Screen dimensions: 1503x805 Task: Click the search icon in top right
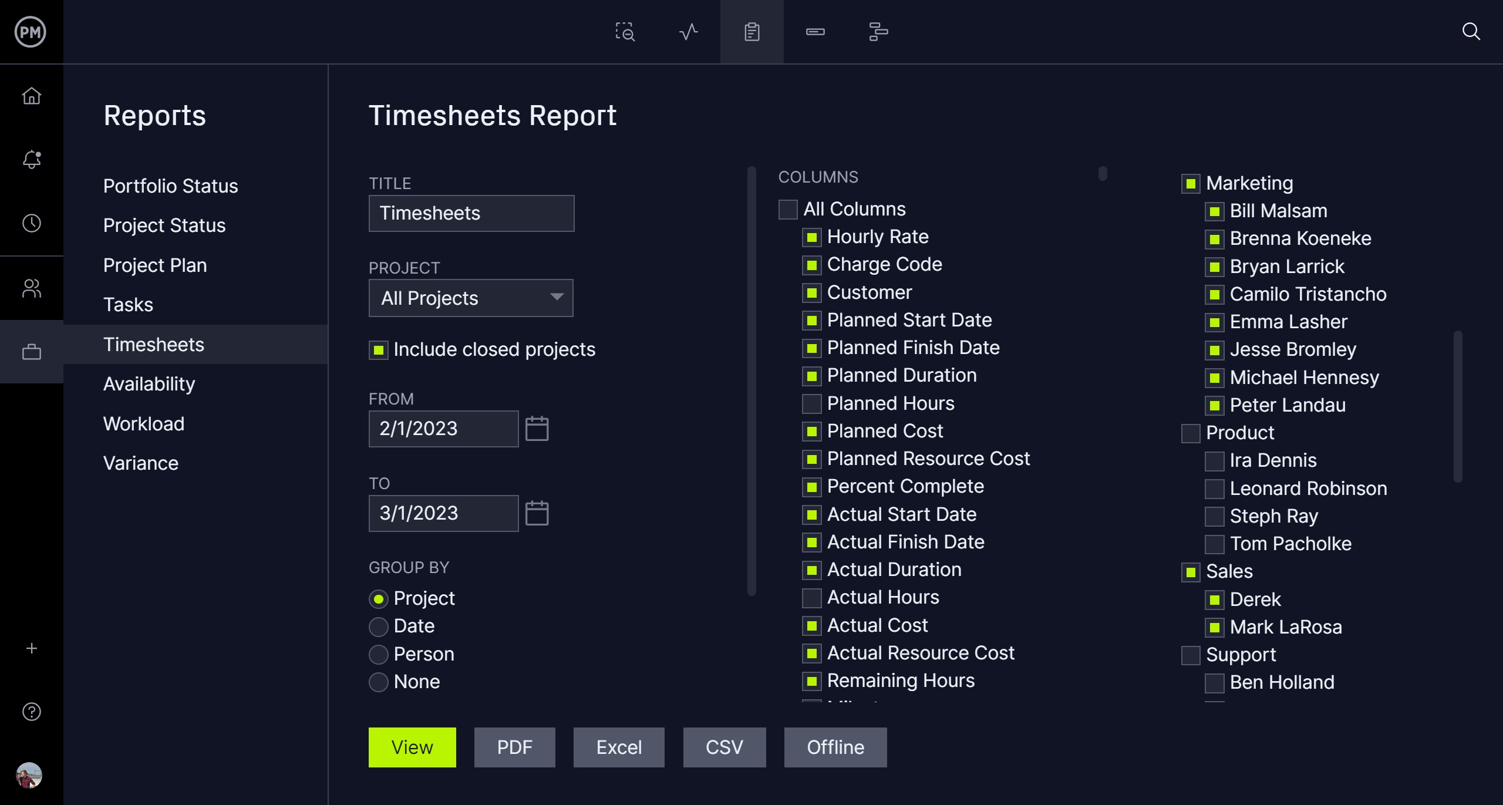point(1471,31)
